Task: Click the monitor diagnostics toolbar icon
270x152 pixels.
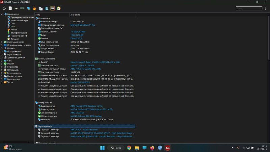Action: point(29,8)
